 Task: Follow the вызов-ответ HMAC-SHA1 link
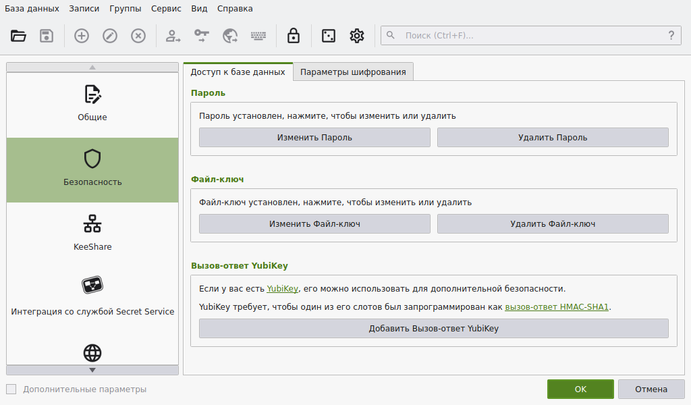(557, 307)
